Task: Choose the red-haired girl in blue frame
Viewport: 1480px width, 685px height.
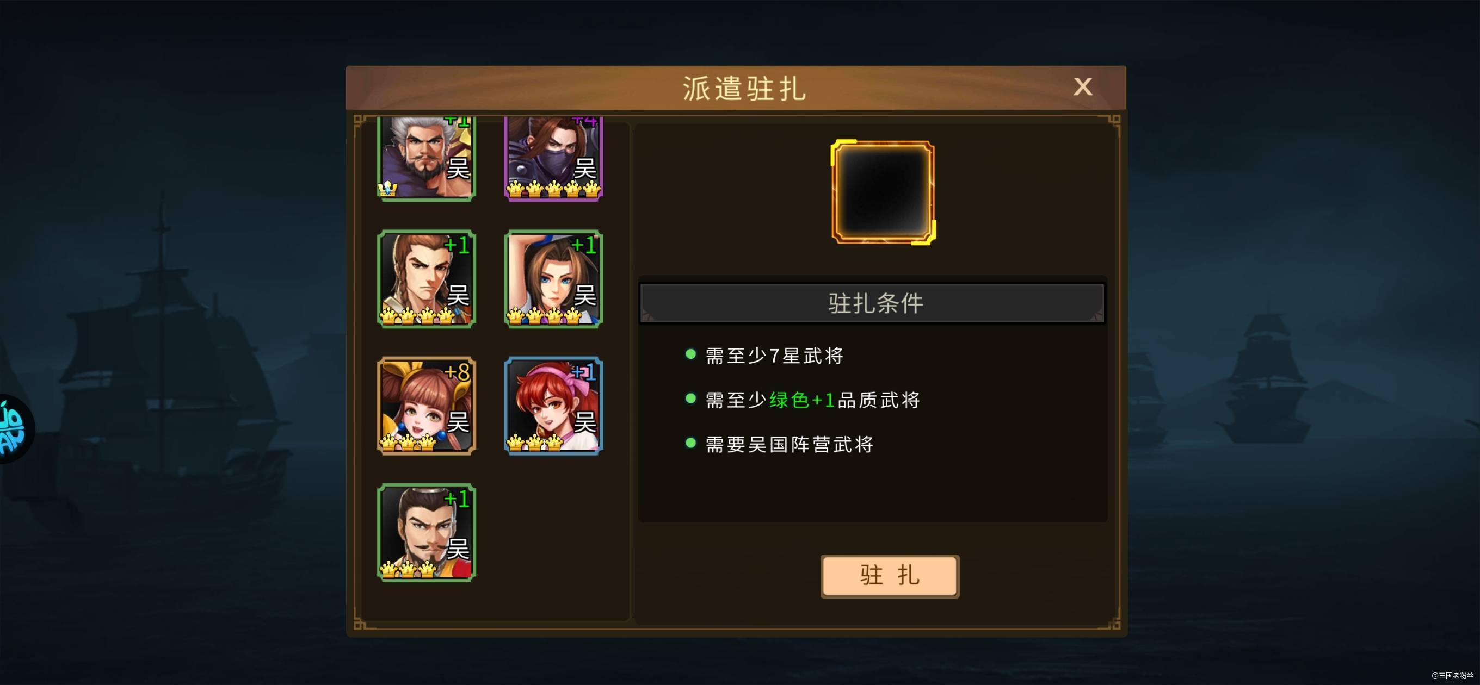Action: coord(553,406)
